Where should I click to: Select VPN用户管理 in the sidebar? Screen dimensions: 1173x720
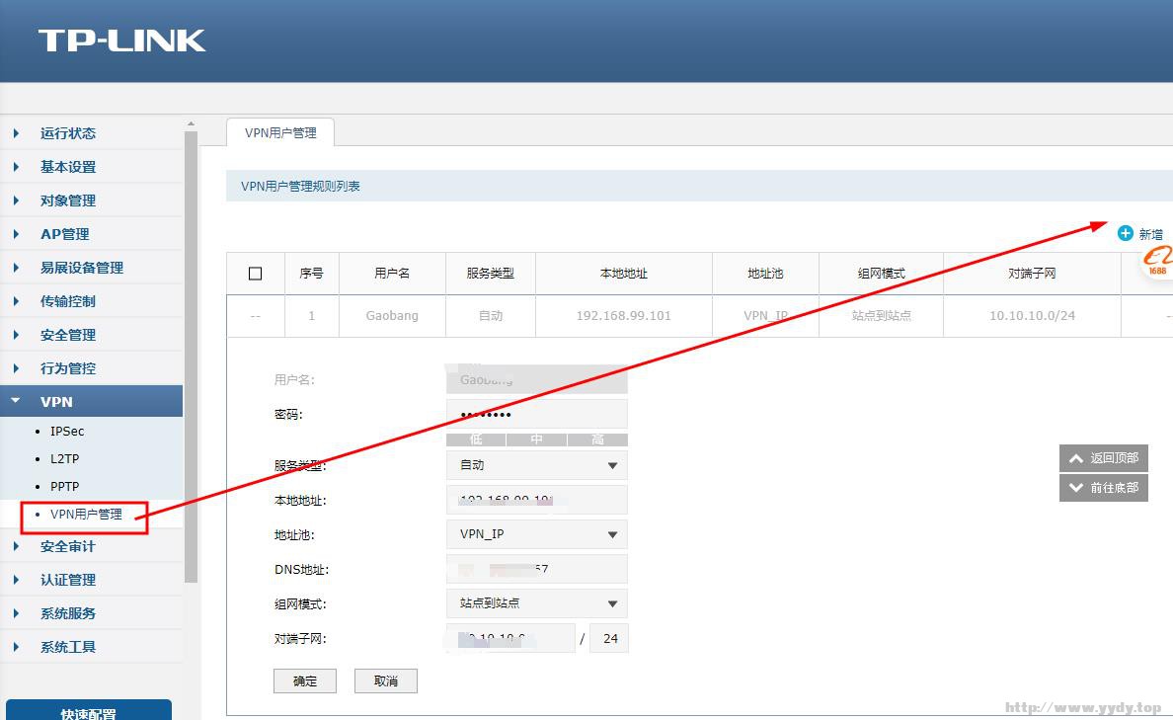click(86, 515)
